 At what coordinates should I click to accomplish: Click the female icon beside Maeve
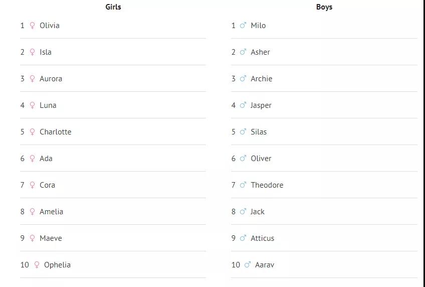point(32,238)
